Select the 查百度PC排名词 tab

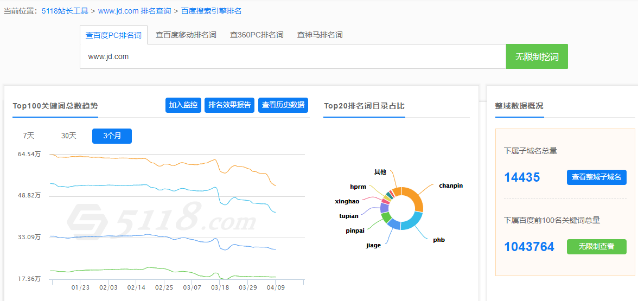tap(113, 35)
